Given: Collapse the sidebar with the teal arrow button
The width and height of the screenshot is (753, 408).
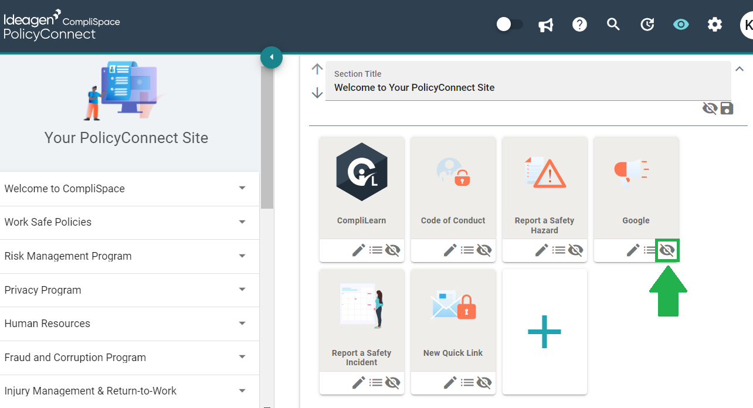Looking at the screenshot, I should 272,57.
